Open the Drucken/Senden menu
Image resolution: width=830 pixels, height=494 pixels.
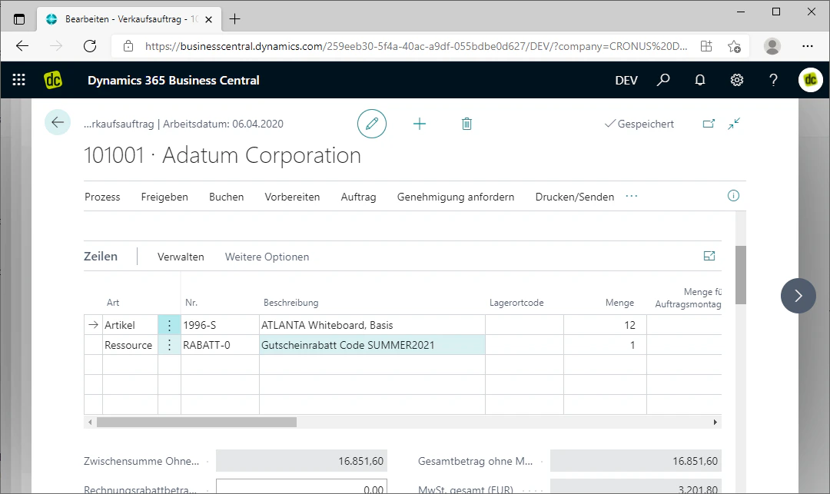pyautogui.click(x=574, y=197)
